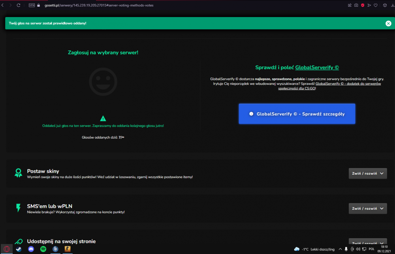Open the red ad blocker shield
This screenshot has width=395, height=254.
(363, 5)
